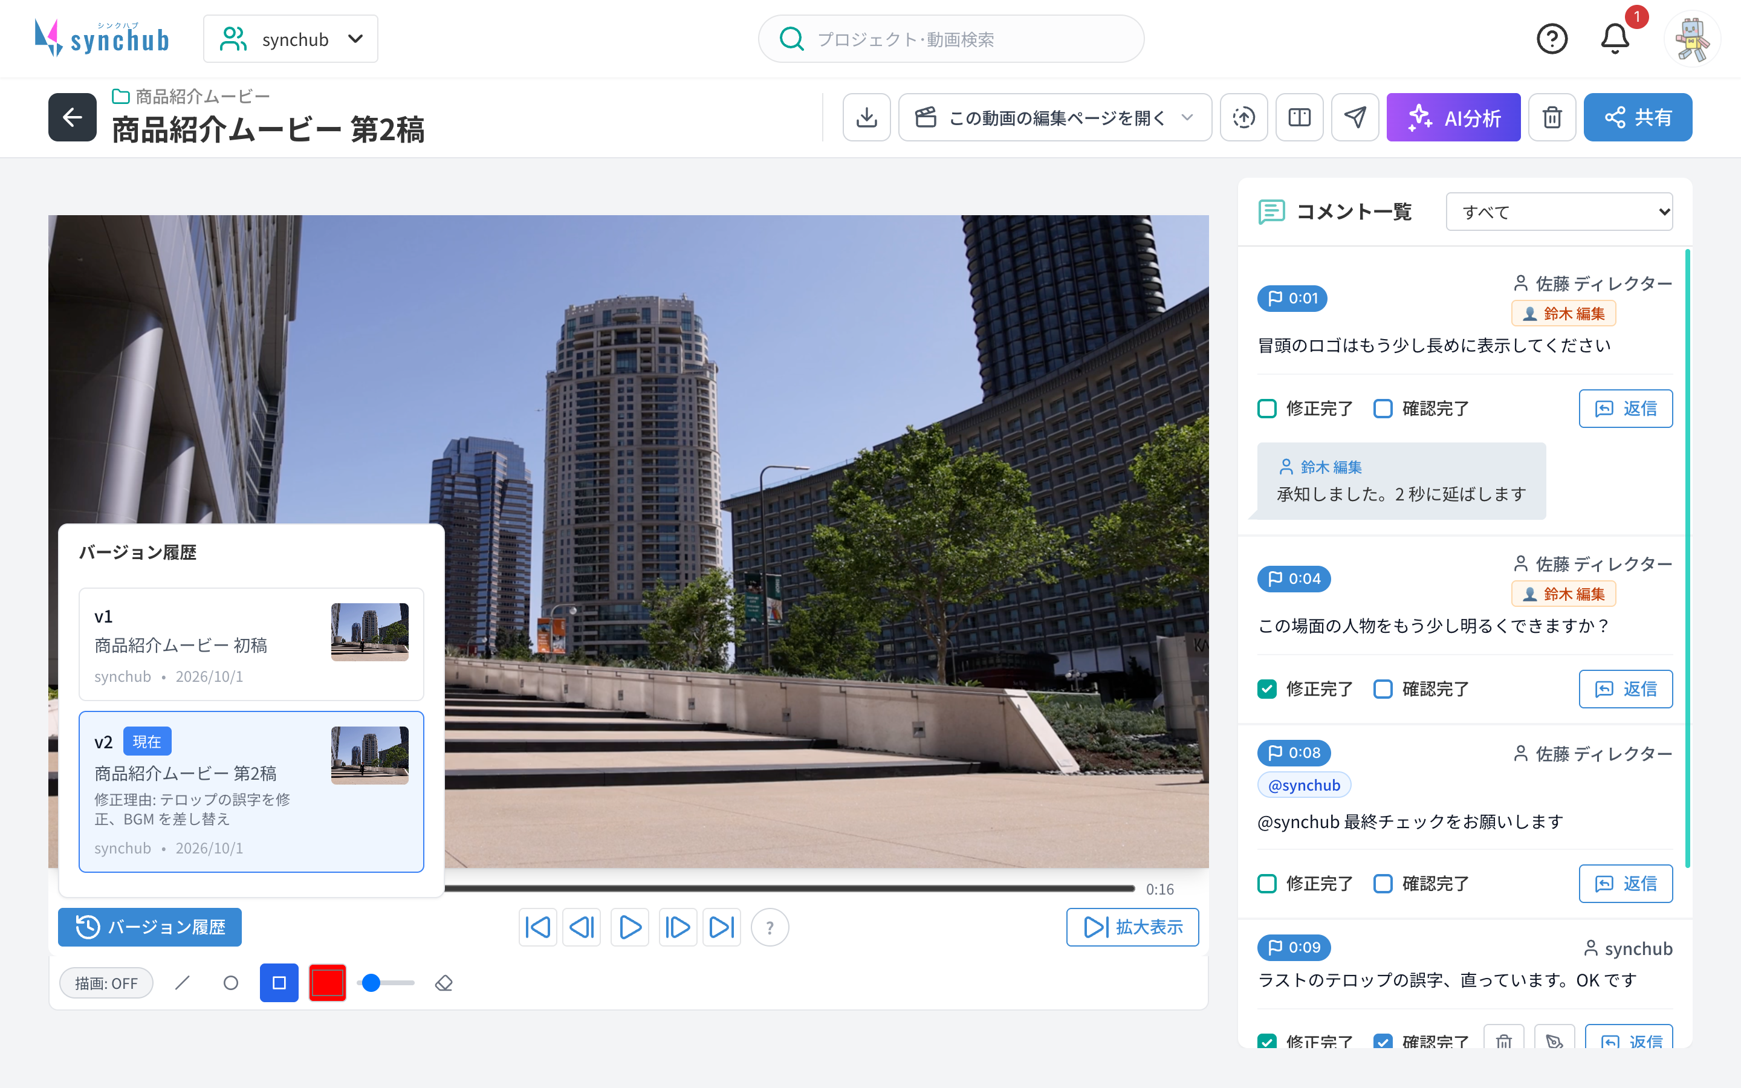Toggle the バージョン履歴 button
1741x1088 pixels.
tap(150, 927)
